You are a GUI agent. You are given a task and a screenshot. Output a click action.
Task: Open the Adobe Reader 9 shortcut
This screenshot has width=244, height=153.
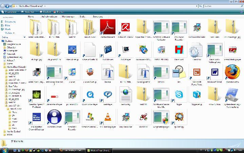pos(108,27)
